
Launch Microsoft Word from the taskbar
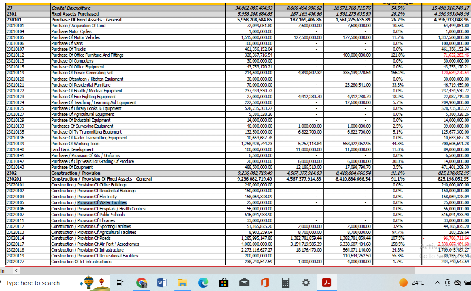(x=162, y=283)
